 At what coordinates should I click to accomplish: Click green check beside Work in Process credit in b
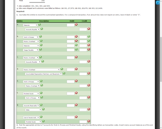coord(89,36)
